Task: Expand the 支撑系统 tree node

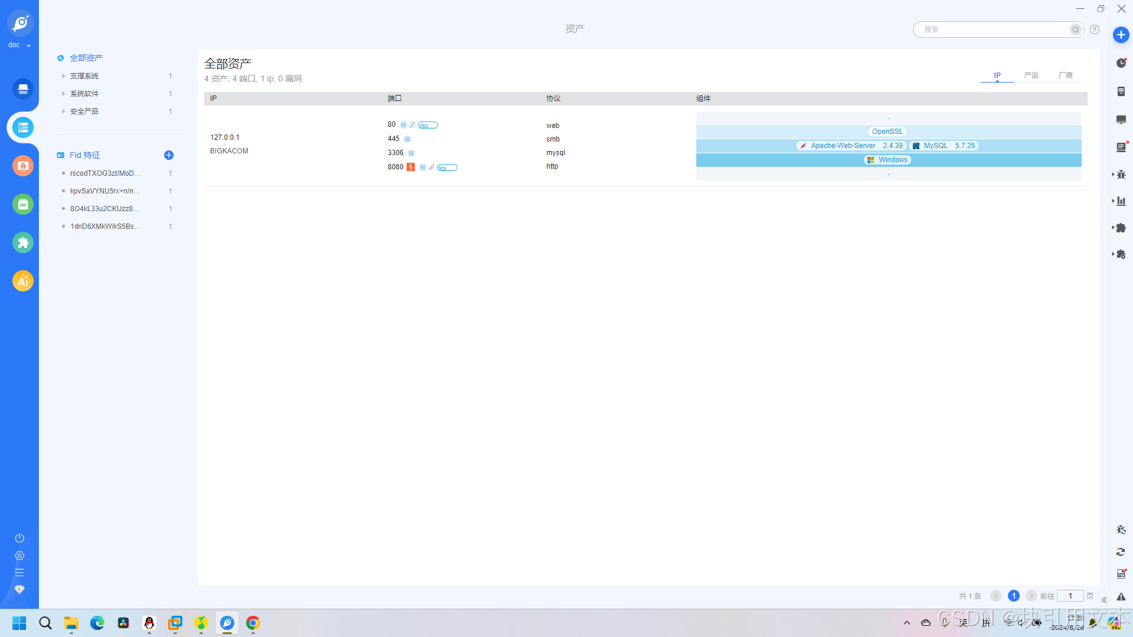Action: [64, 76]
